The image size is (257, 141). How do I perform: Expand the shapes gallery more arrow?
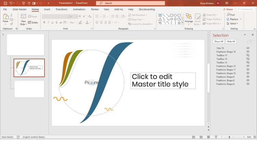click(182, 23)
